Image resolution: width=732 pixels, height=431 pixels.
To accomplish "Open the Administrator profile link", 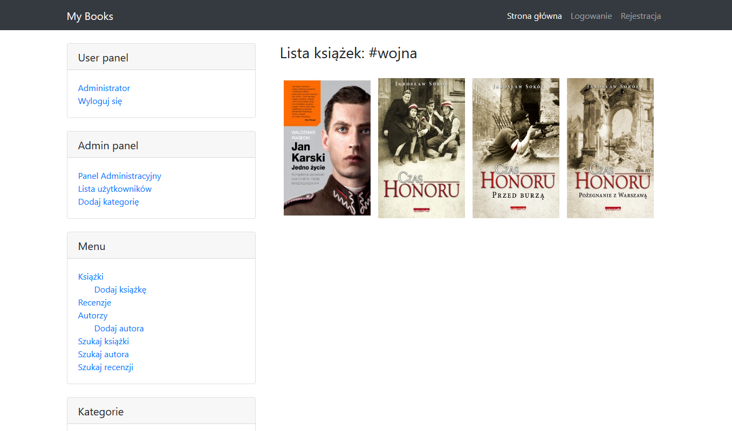I will tap(104, 88).
